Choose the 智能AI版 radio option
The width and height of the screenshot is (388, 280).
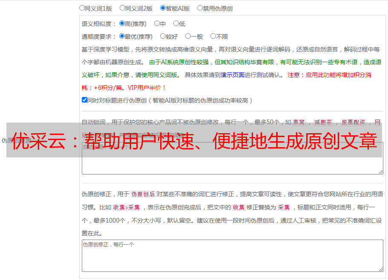point(163,8)
